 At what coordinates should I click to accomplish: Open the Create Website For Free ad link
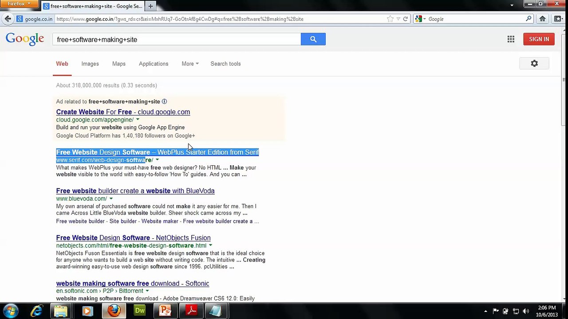point(123,112)
